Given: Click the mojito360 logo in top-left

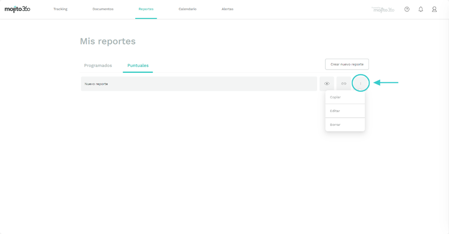Looking at the screenshot, I should tap(17, 9).
